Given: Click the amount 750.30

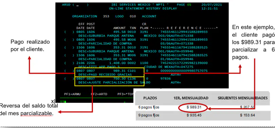Looking at the screenshot, I should click(x=119, y=78).
